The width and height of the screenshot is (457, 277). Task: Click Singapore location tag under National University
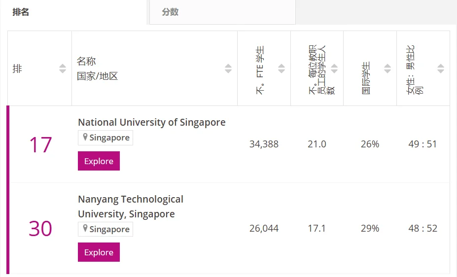(x=105, y=138)
